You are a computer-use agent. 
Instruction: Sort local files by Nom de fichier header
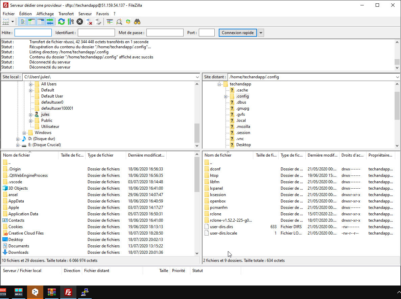click(30, 155)
